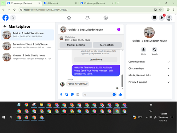Open the Friends icon in top navigation
Viewport: 177px width, 133px height.
[87, 18]
